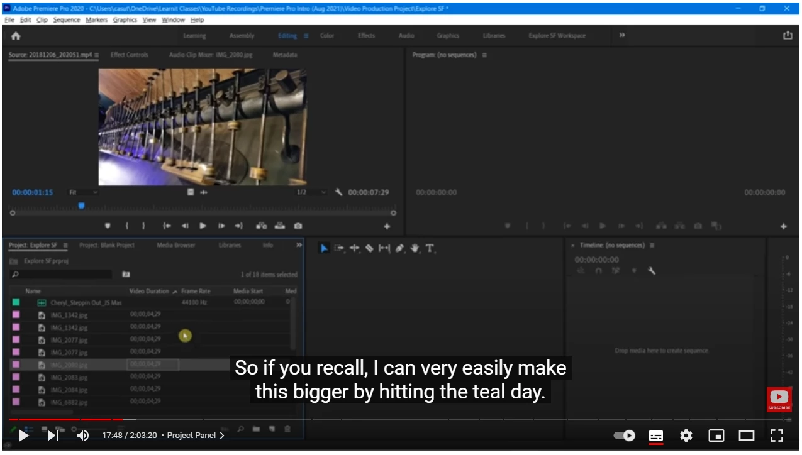
Task: Open Project: Explore SF panel menu
Action: [x=65, y=245]
